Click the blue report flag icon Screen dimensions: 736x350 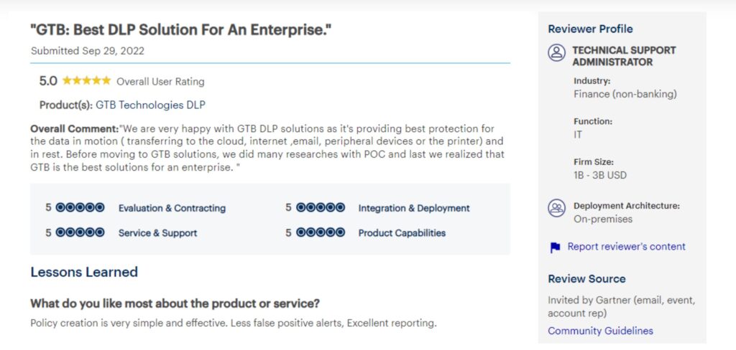[x=555, y=247]
